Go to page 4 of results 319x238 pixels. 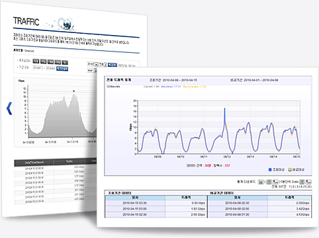[x=301, y=186]
